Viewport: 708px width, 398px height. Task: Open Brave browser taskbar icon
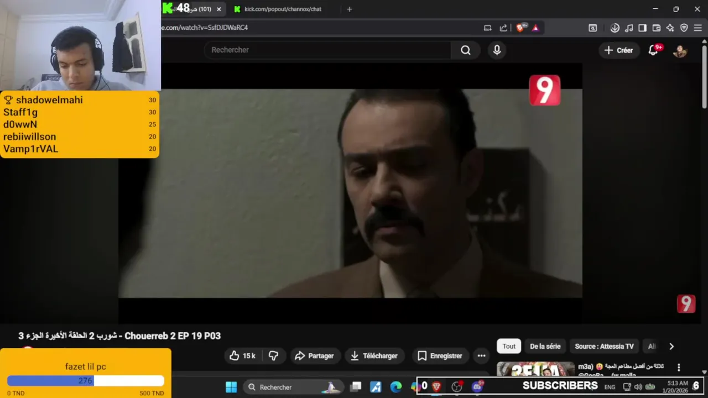pos(436,387)
